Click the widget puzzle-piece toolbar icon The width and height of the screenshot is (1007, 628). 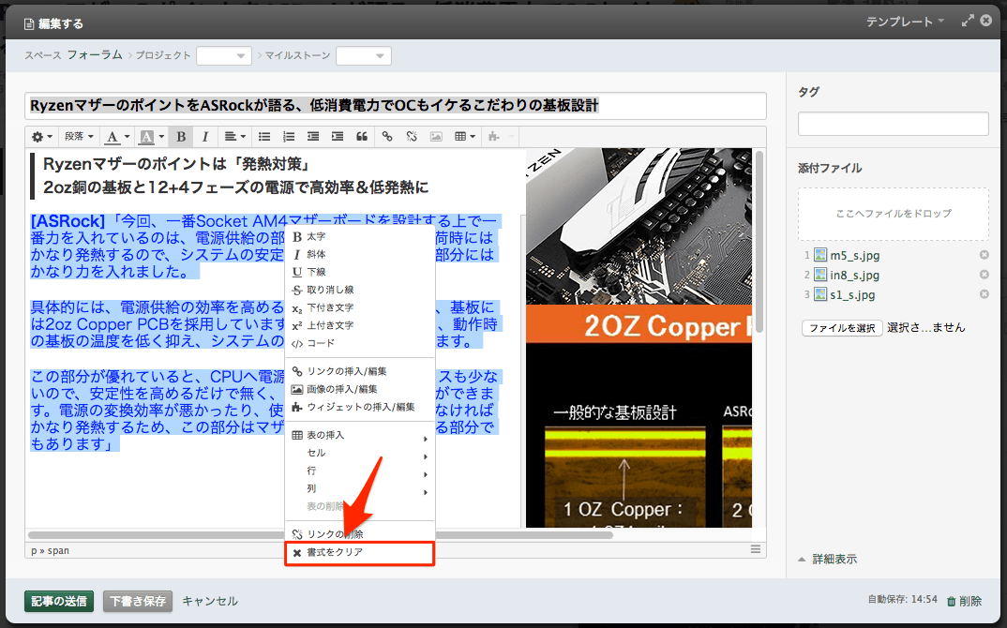coord(493,137)
